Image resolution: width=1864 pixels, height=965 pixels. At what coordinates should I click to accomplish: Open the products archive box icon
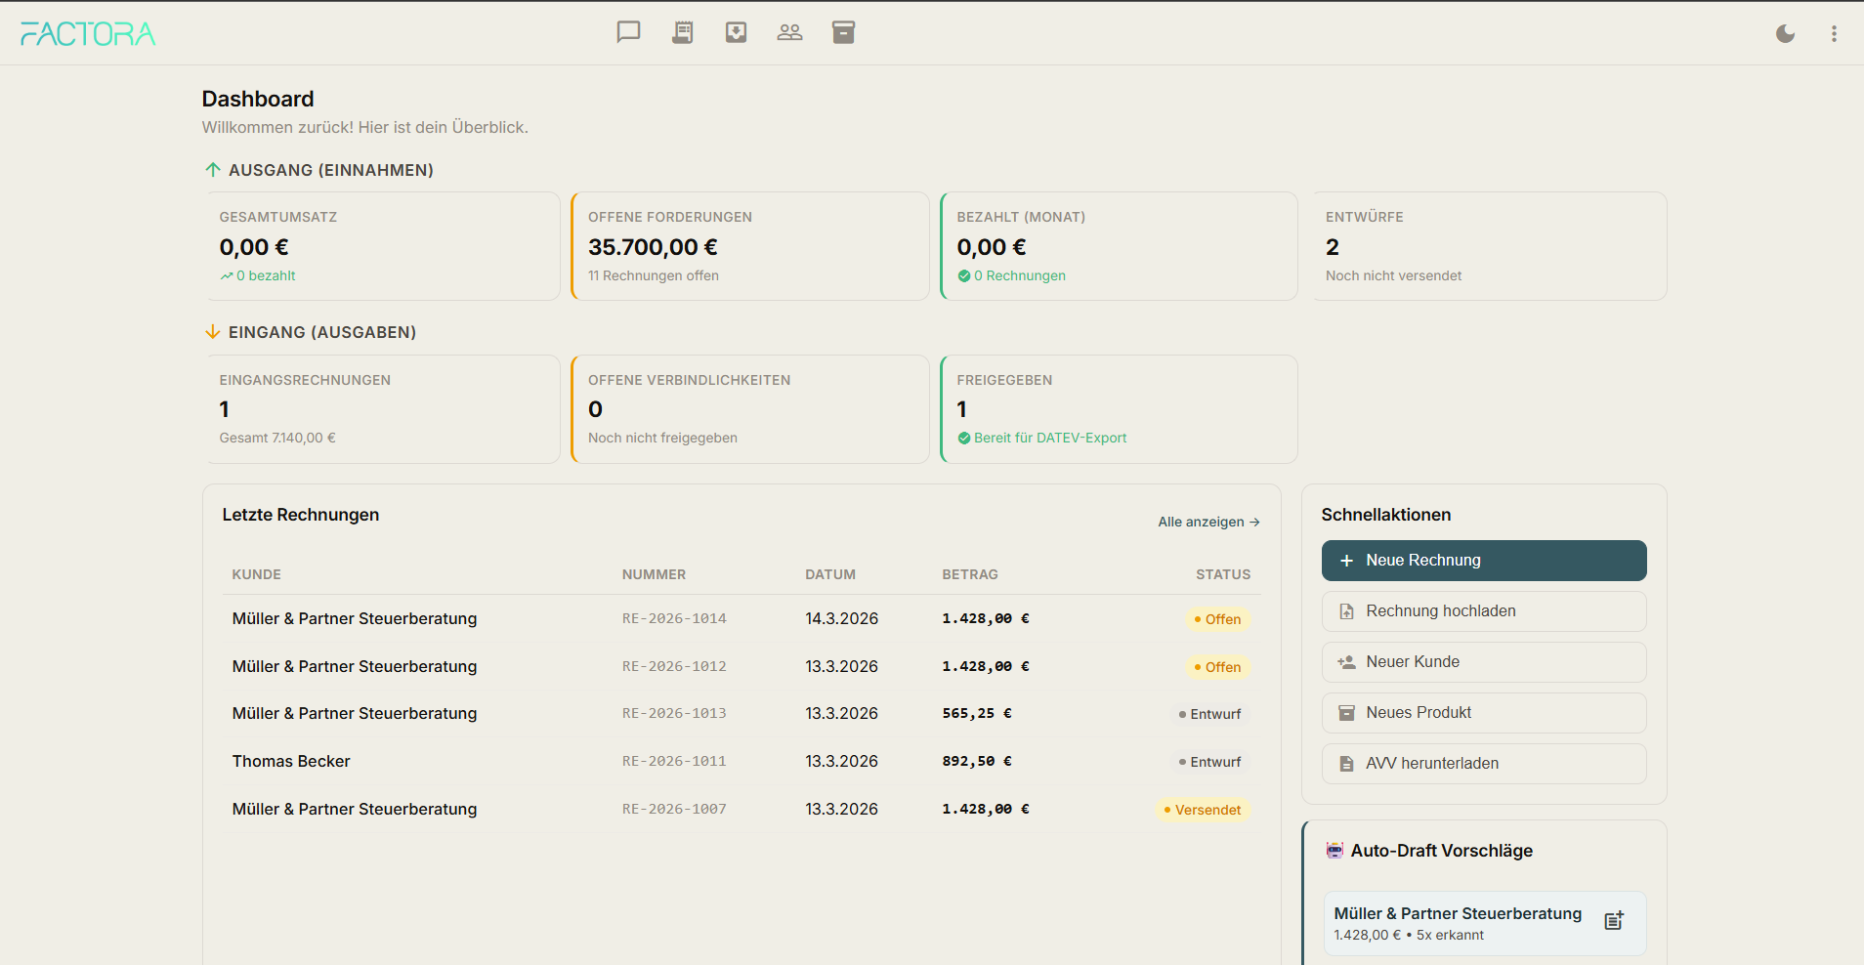pyautogui.click(x=843, y=32)
